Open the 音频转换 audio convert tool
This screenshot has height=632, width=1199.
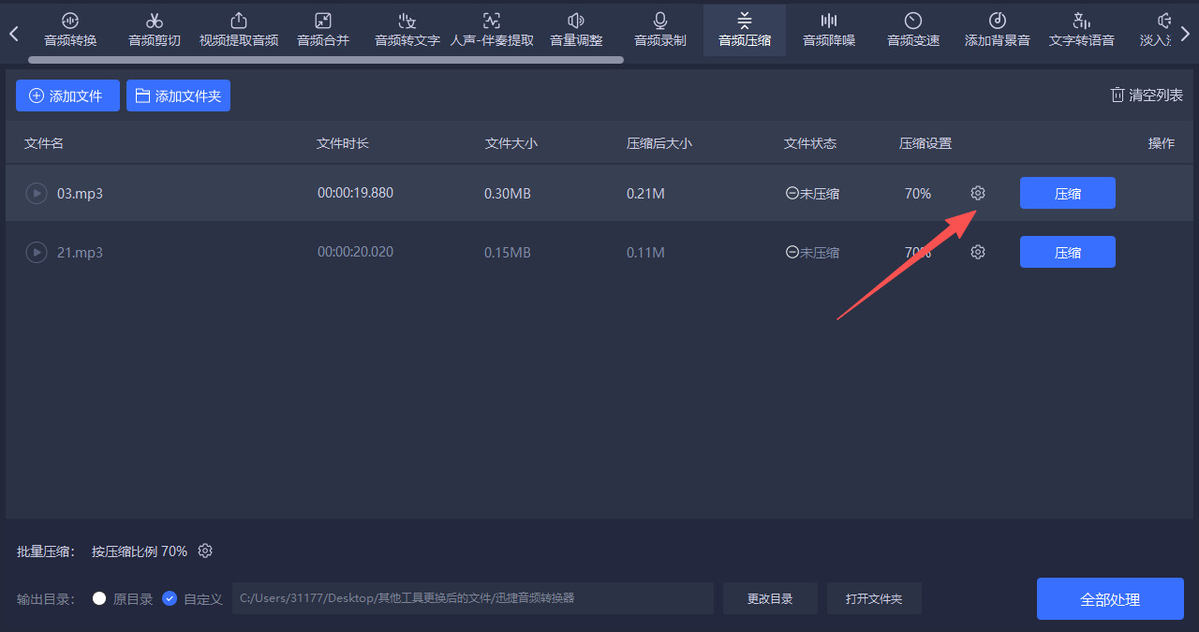click(x=70, y=30)
